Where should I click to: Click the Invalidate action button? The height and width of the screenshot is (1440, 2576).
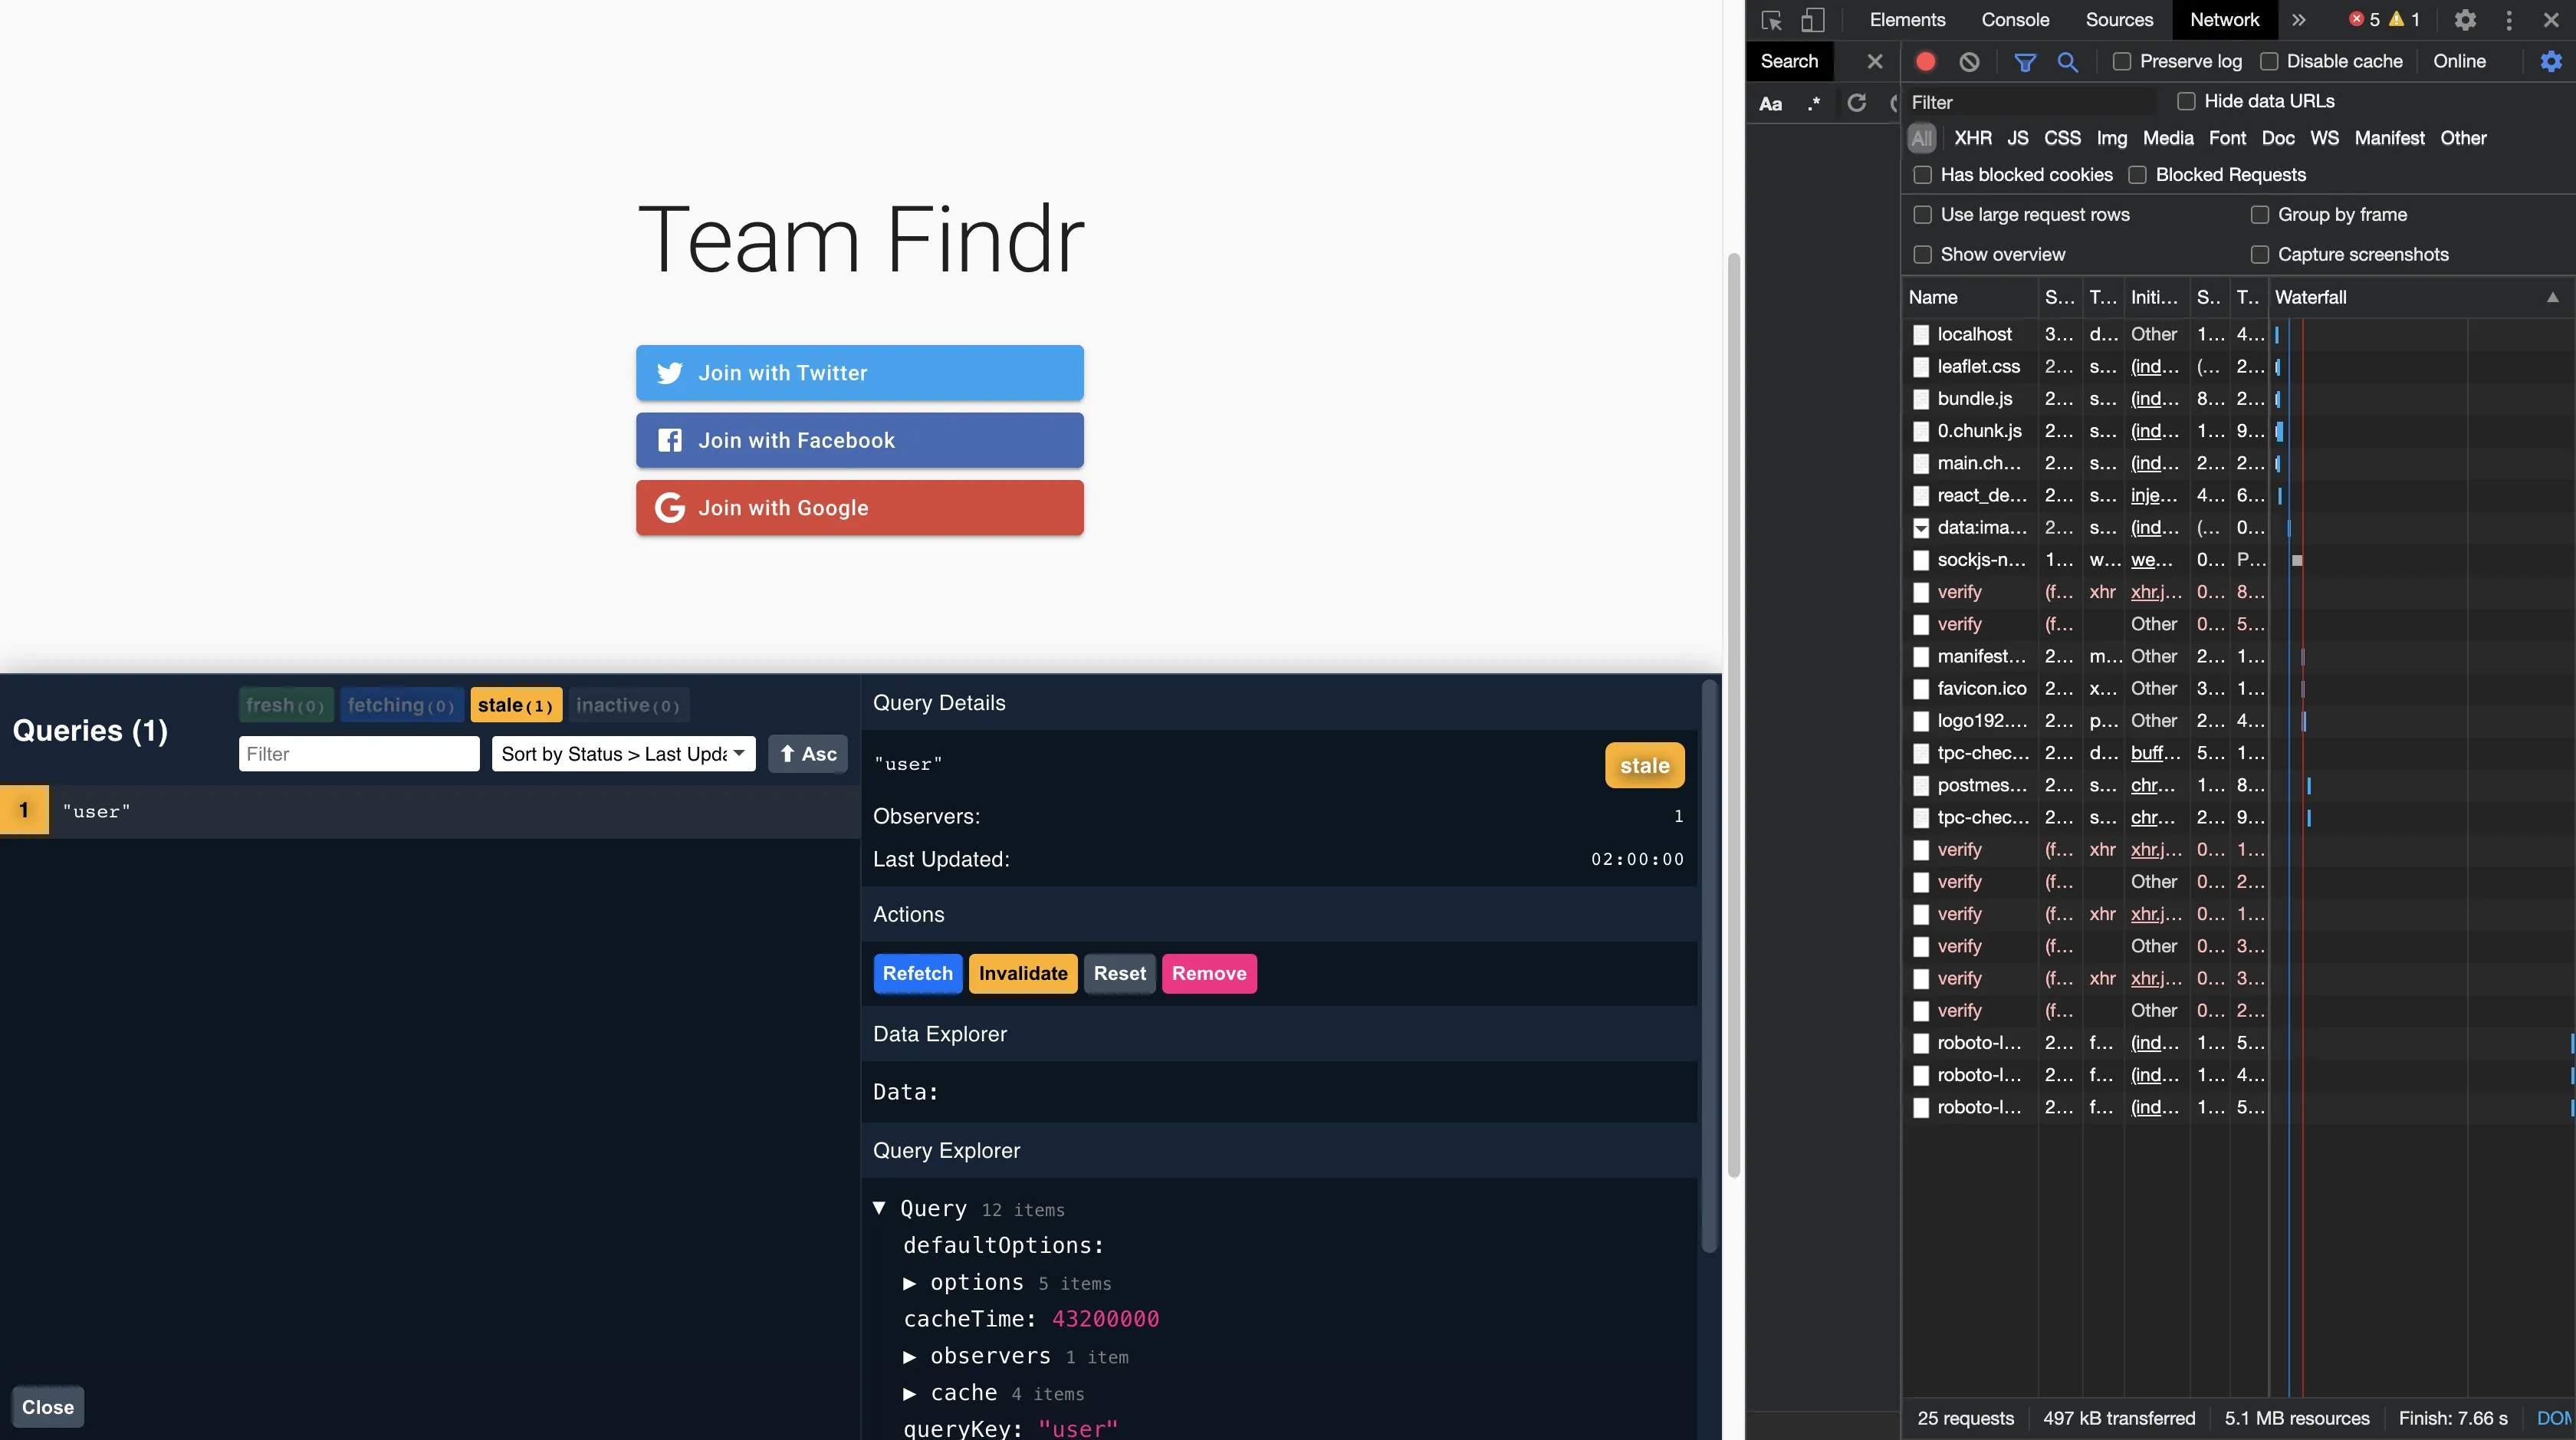point(1022,974)
